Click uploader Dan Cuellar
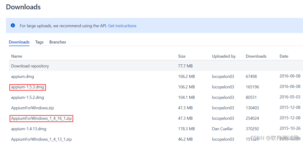Viewport: 303px width, 143px height. coord(222,129)
